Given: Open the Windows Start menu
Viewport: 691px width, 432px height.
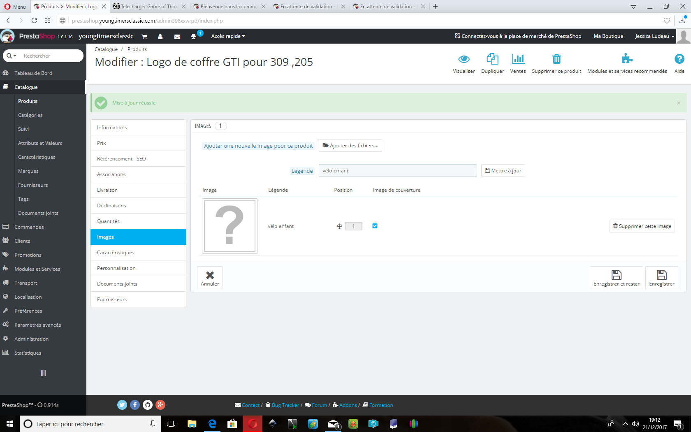Looking at the screenshot, I should pyautogui.click(x=10, y=424).
